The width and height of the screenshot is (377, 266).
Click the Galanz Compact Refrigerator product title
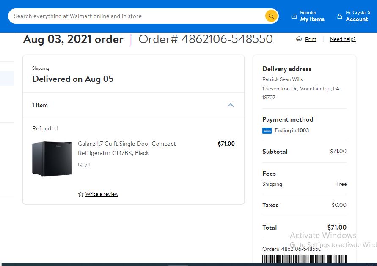[127, 148]
